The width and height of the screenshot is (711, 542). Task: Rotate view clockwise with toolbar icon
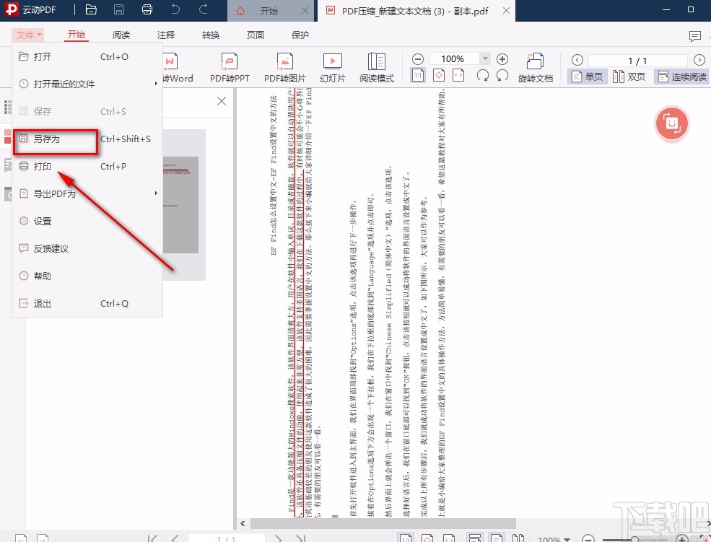482,76
